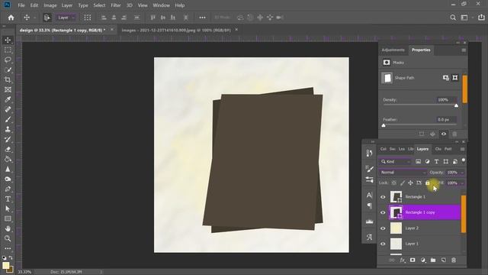This screenshot has height=275, width=488.
Task: Click the foreground color swatch
Action: tap(5, 266)
